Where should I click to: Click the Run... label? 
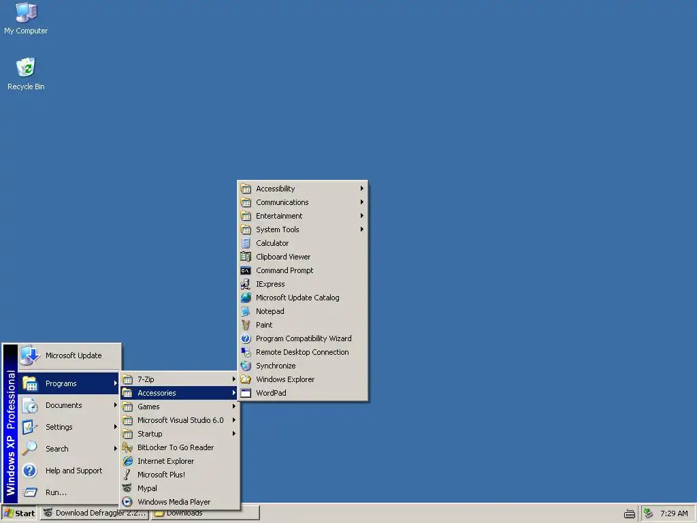(56, 492)
